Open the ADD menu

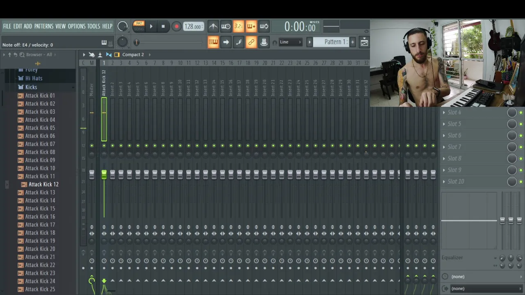coord(27,26)
